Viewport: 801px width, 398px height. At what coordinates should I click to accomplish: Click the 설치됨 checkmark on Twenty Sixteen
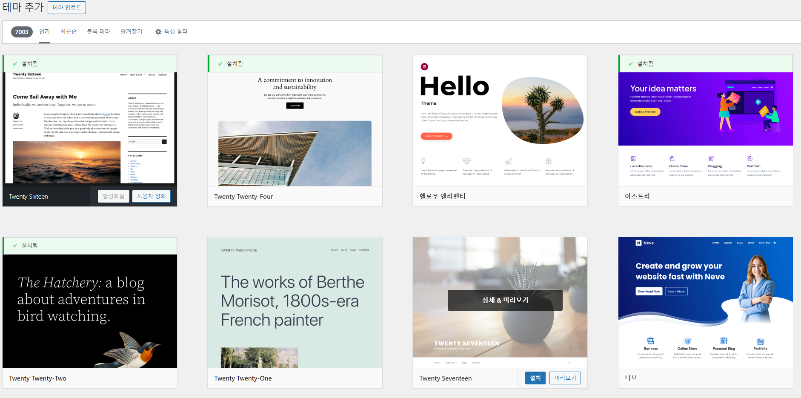point(15,64)
